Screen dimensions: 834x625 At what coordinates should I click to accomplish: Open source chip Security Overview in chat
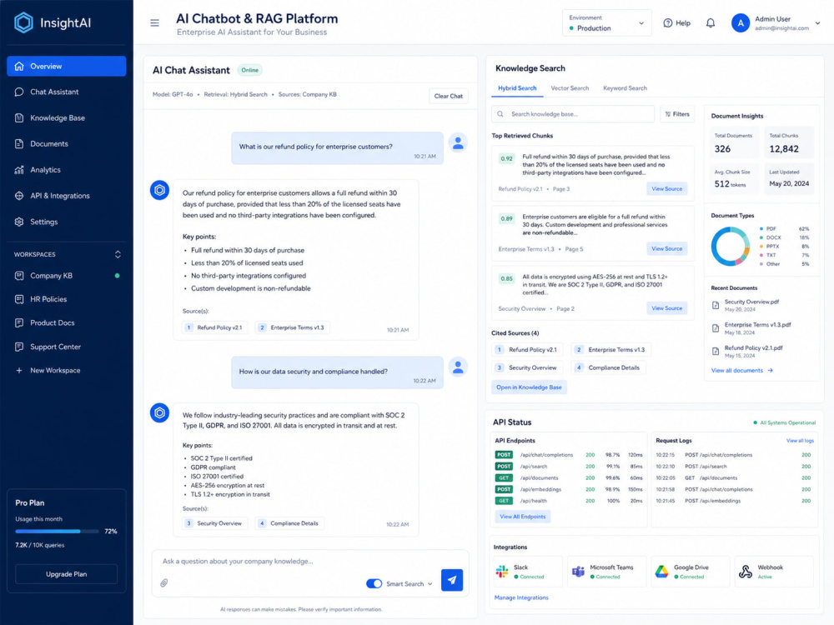(214, 523)
